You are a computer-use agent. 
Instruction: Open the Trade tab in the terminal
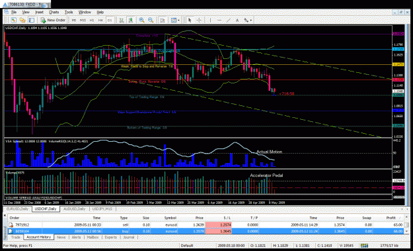tap(16, 237)
